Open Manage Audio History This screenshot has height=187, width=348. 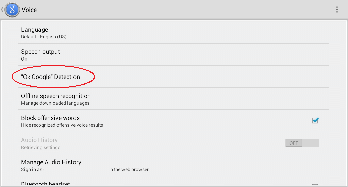point(51,162)
